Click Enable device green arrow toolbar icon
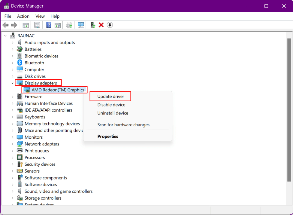This screenshot has height=215, width=293. (x=93, y=25)
